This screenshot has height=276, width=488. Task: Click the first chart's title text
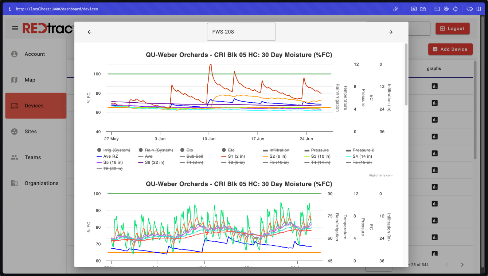[x=239, y=55]
